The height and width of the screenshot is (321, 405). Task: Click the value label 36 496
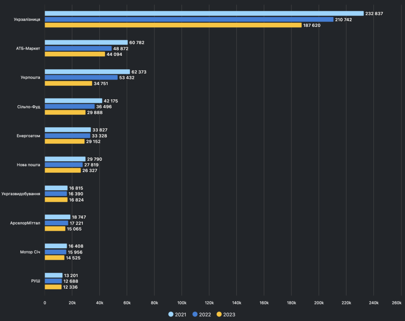104,107
